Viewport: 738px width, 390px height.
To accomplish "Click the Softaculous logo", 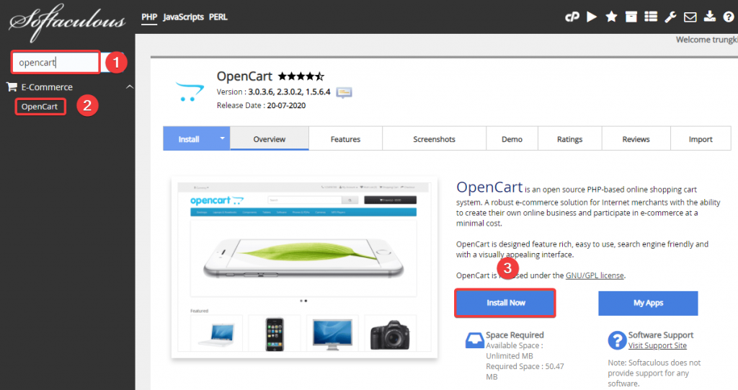I will (67, 22).
